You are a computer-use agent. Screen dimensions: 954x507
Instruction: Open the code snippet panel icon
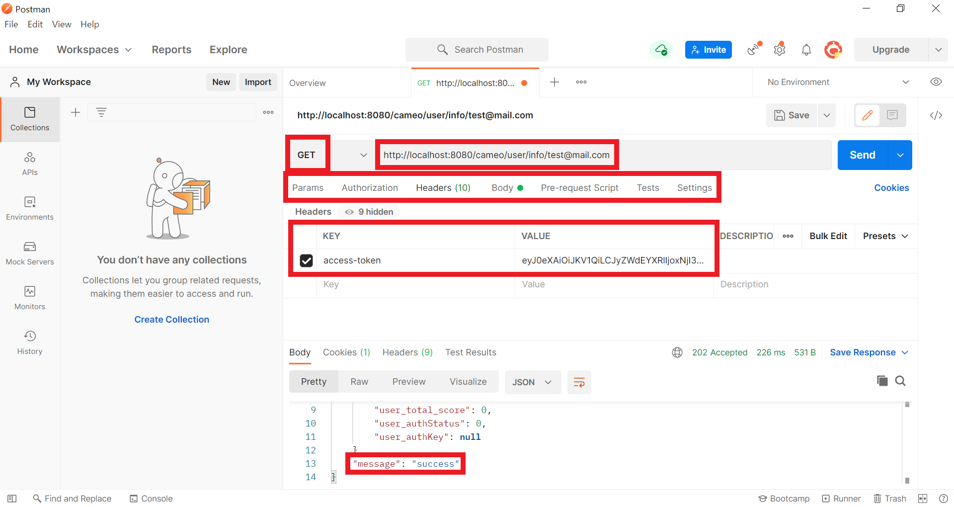coord(936,115)
